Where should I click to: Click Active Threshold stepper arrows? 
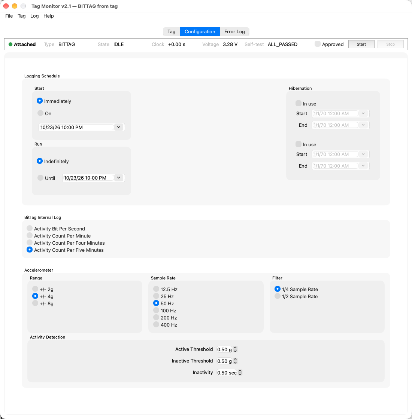click(235, 349)
